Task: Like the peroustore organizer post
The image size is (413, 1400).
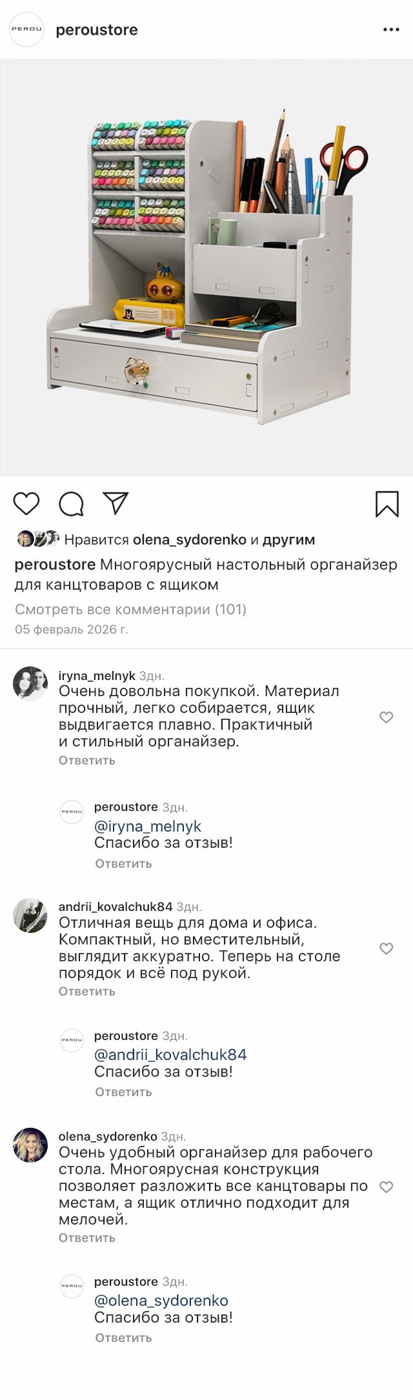Action: click(x=26, y=504)
